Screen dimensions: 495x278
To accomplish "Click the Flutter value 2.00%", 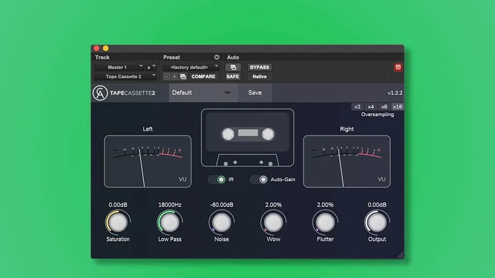I will click(x=325, y=205).
